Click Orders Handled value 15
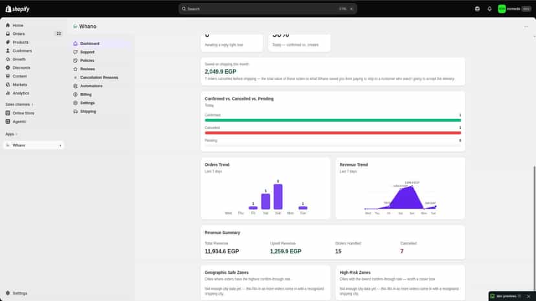The height and width of the screenshot is (301, 536). (x=339, y=251)
